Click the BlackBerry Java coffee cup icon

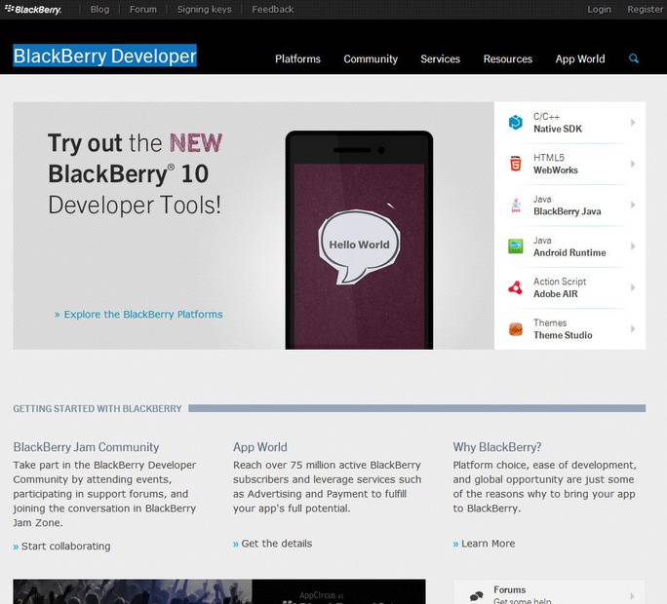[x=516, y=205]
